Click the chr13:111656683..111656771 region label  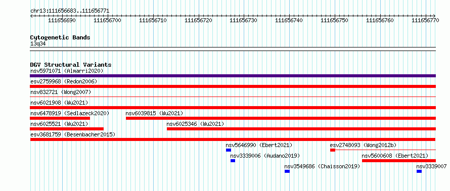pos(70,11)
